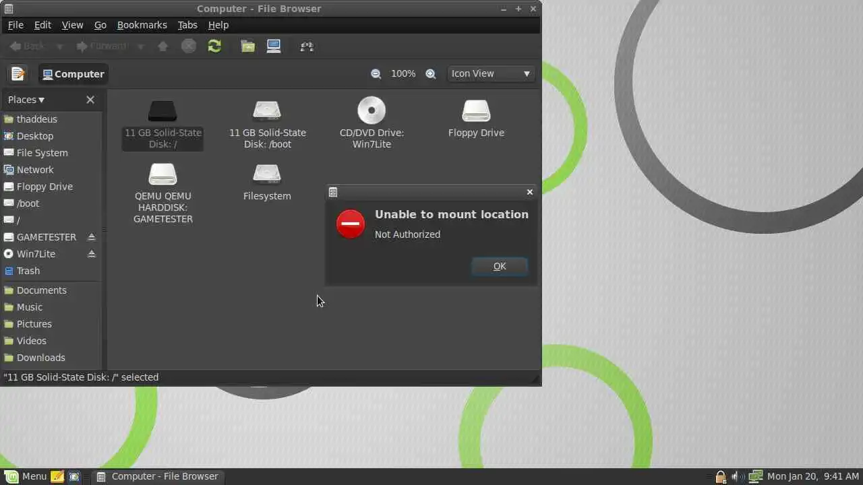The image size is (863, 485).
Task: Click the taskbar show desktop icon
Action: pyautogui.click(x=74, y=476)
